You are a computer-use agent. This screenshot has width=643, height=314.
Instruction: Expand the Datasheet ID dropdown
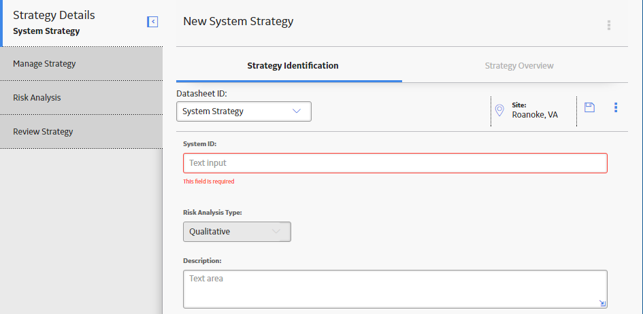[x=244, y=111]
